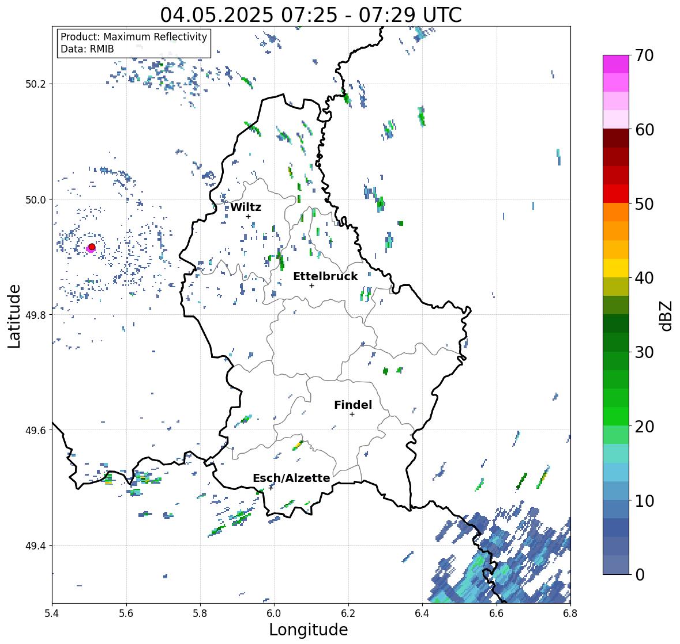
Task: Click the longitude tick label 6.4
Action: (422, 613)
